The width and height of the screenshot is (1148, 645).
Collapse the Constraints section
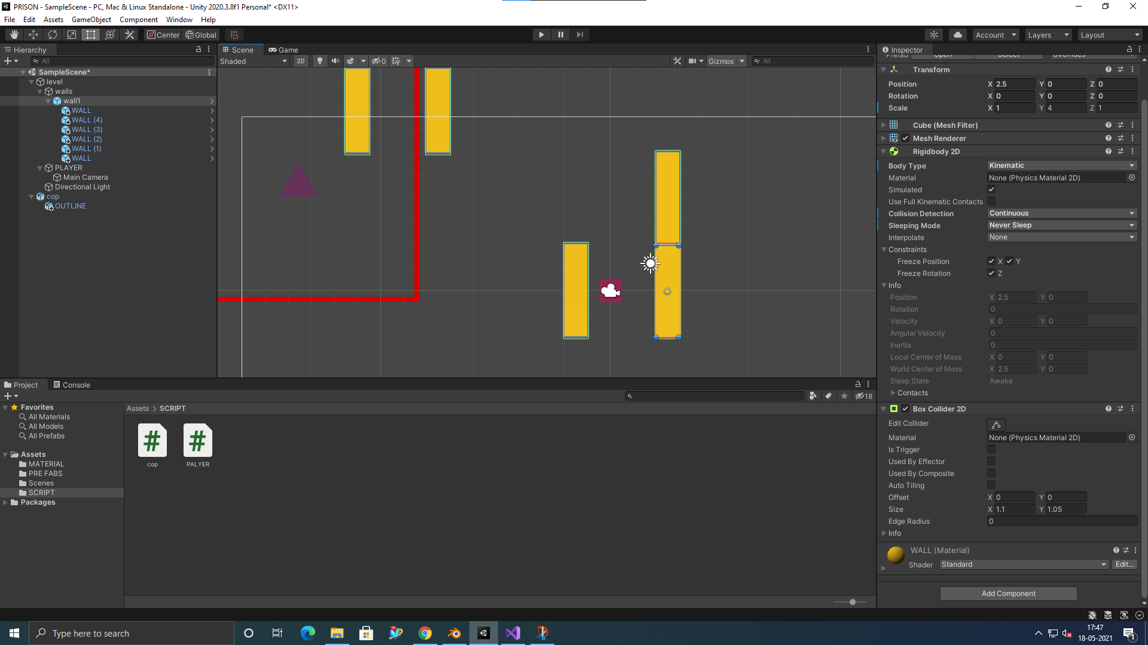(884, 249)
